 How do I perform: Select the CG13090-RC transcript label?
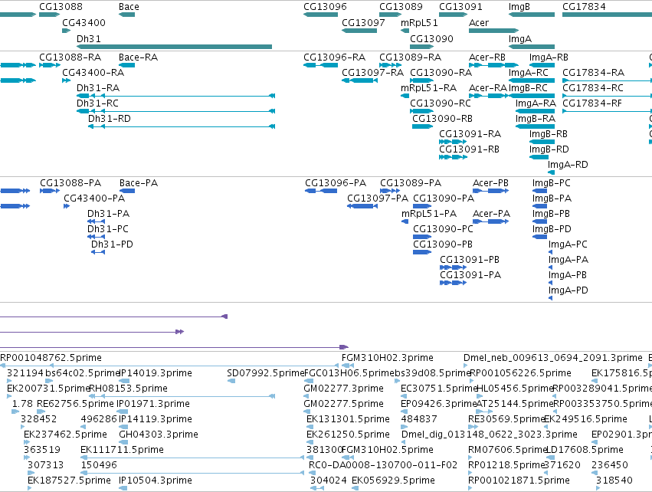pos(441,103)
